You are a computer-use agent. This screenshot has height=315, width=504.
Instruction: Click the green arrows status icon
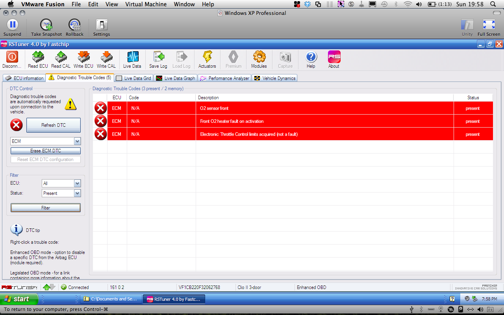tap(49, 287)
